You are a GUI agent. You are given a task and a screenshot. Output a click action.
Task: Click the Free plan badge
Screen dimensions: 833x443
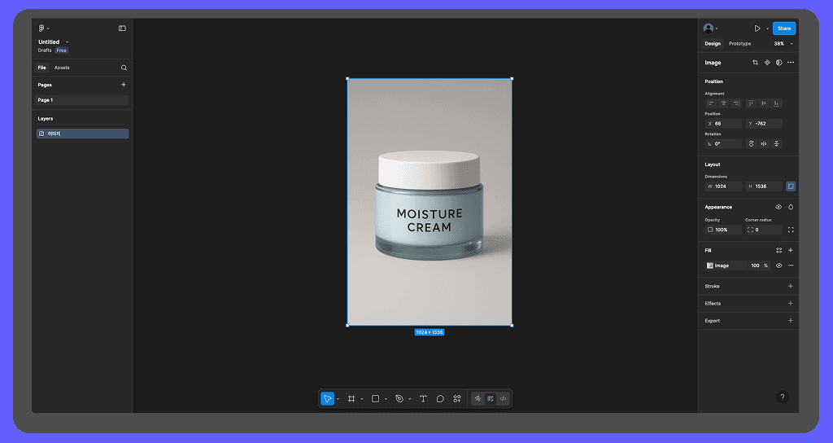62,50
